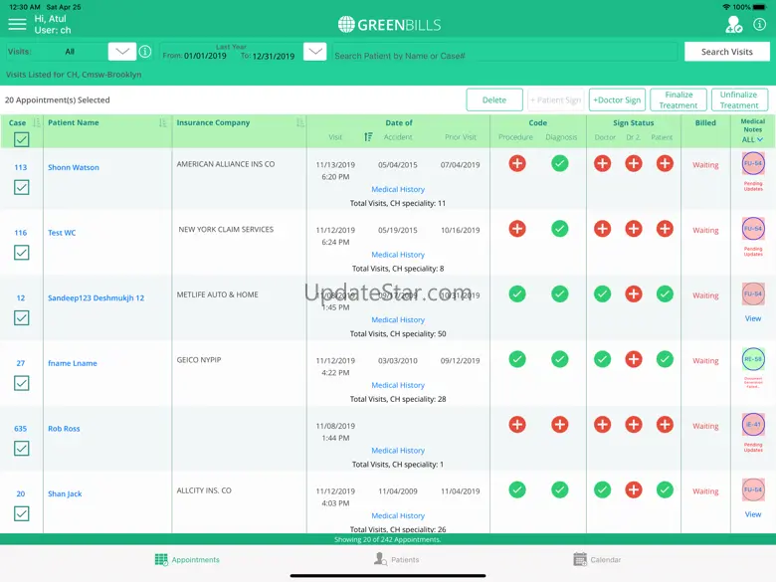Sort the Patient Name column
The width and height of the screenshot is (776, 582).
163,122
